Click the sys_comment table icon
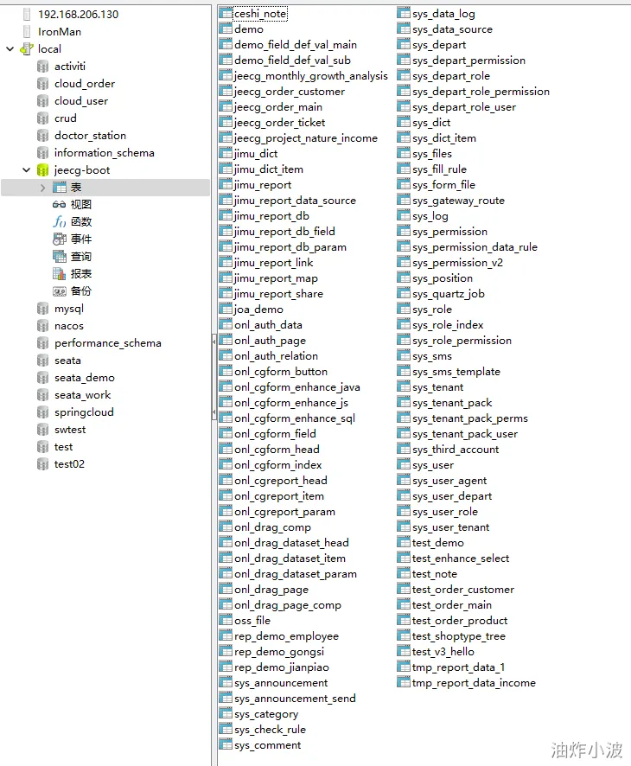 (226, 745)
